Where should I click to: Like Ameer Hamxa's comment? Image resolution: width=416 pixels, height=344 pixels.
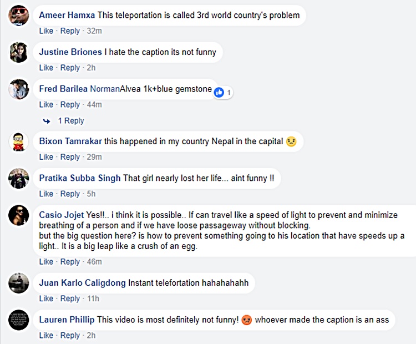[x=46, y=31]
